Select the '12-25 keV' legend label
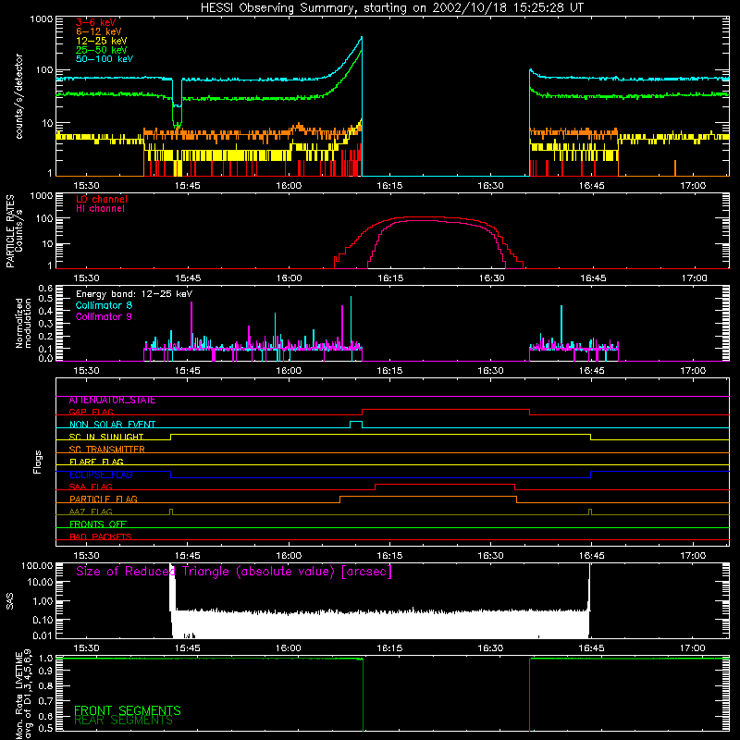740x740 pixels. tap(102, 41)
